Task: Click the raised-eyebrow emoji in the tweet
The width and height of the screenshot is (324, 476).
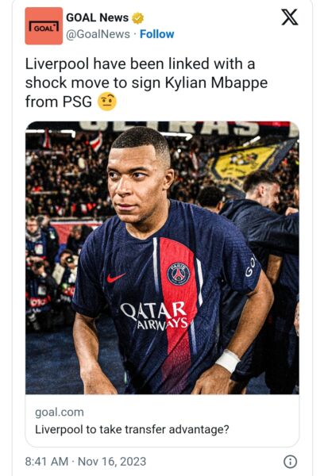Action: (x=107, y=102)
